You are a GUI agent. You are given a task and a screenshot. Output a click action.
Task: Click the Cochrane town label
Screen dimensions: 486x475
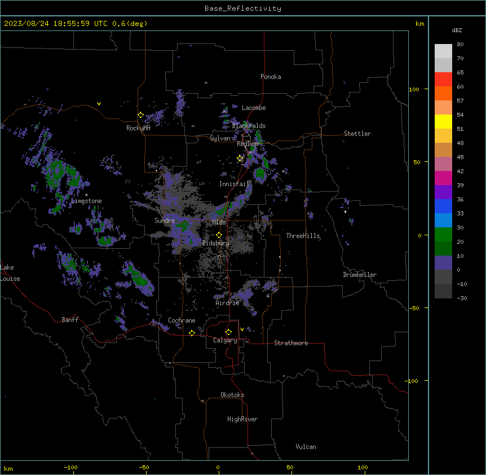[x=182, y=320]
